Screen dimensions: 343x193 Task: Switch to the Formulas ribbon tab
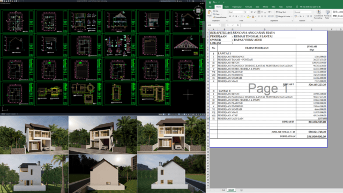(x=248, y=7)
